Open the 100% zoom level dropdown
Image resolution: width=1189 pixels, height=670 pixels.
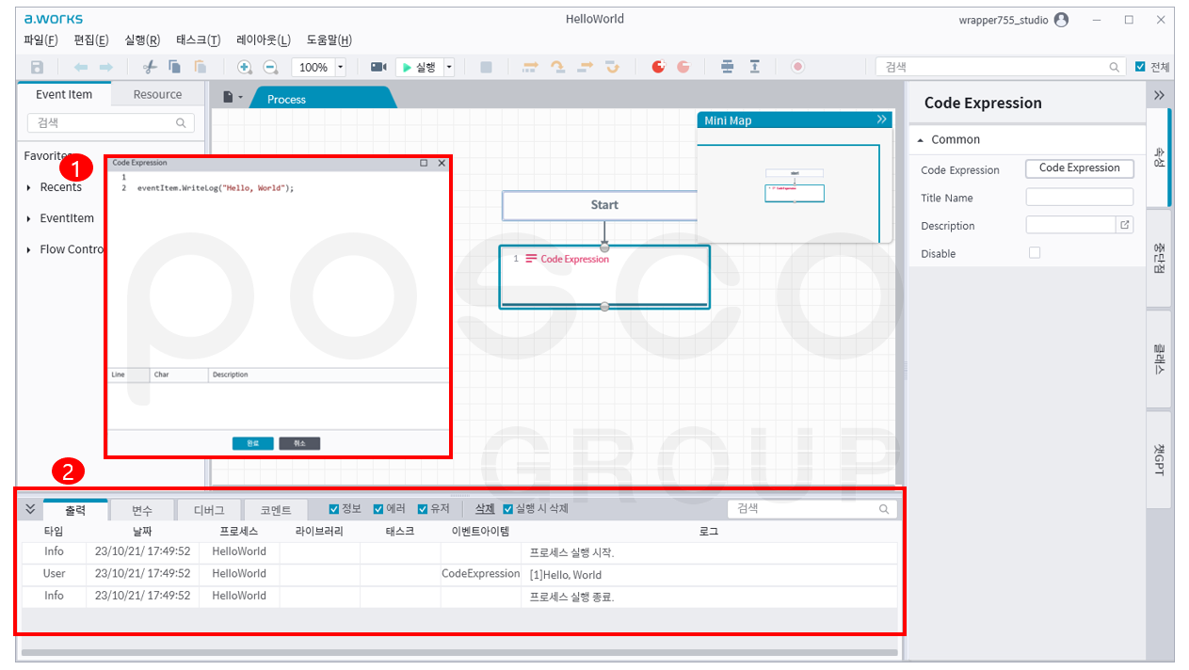341,68
